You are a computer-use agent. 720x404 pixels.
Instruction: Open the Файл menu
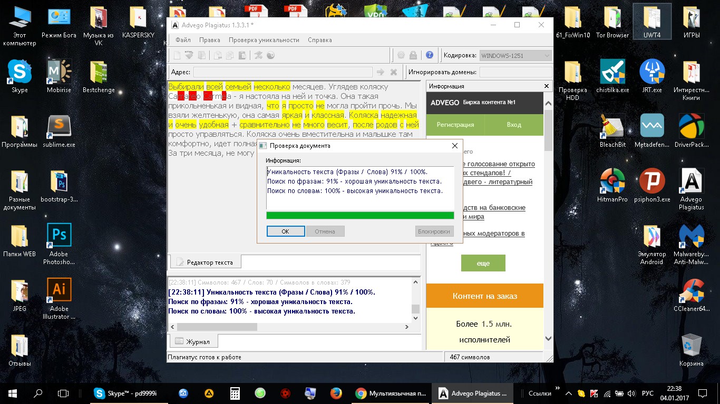tap(183, 40)
